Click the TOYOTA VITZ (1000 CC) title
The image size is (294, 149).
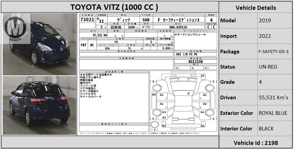click(114, 7)
